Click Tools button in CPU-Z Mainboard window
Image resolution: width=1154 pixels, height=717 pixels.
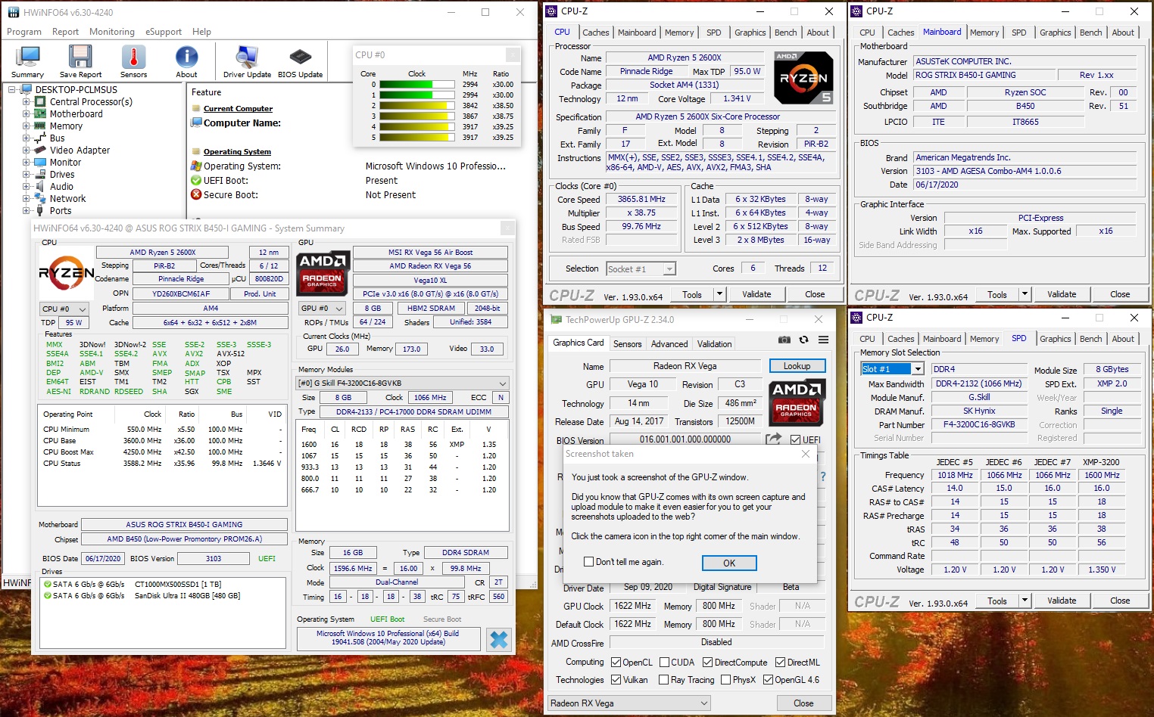point(997,294)
